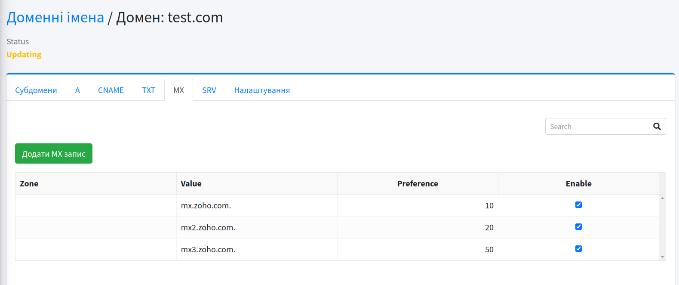Open the SRV tab
The height and width of the screenshot is (285, 679).
(209, 90)
